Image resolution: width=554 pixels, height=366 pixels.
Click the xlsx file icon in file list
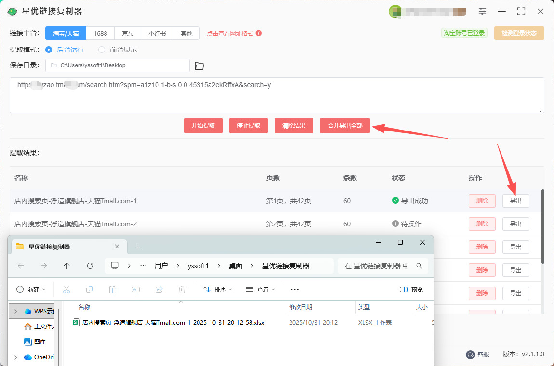pyautogui.click(x=76, y=322)
